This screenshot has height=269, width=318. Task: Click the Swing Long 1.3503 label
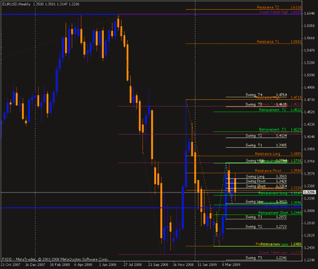pyautogui.click(x=267, y=176)
